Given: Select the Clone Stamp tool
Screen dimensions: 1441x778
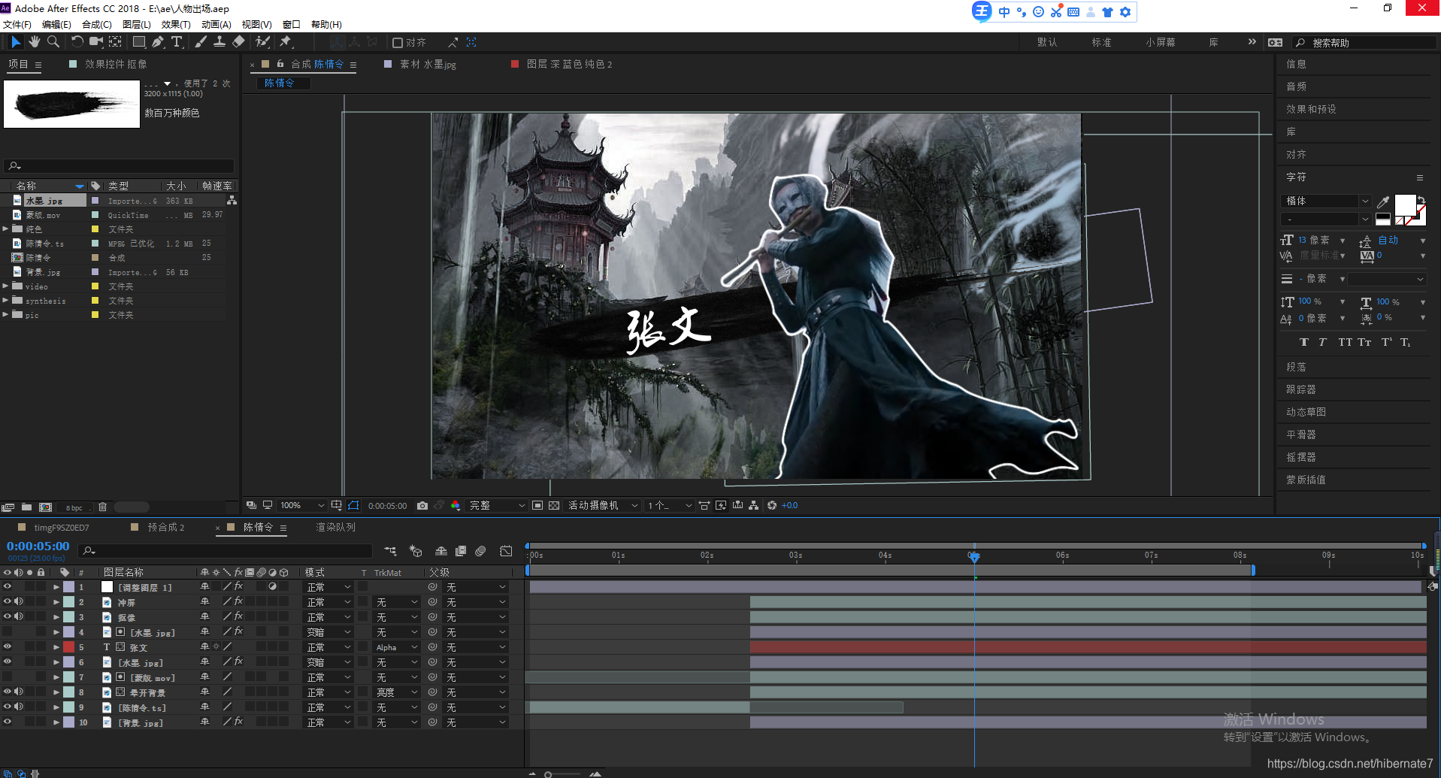Looking at the screenshot, I should click(x=219, y=42).
